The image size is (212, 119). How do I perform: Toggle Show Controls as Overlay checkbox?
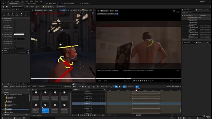pyautogui.click(x=15, y=32)
